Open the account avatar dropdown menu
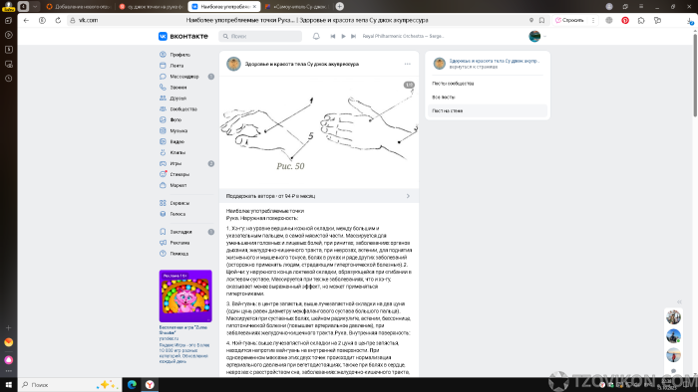The image size is (698, 392). click(x=537, y=36)
